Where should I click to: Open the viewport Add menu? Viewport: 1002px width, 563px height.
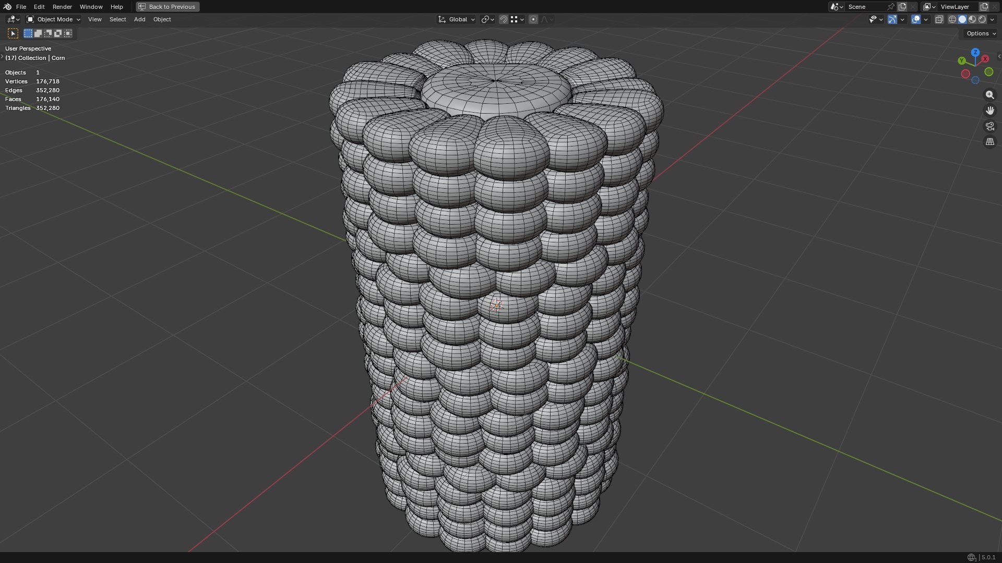139,19
